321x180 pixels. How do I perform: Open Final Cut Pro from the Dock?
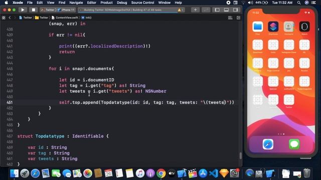point(193,173)
